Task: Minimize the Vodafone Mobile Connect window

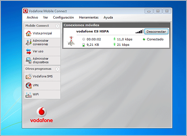Action: click(149, 11)
